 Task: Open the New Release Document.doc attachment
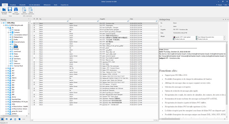coord(205,37)
